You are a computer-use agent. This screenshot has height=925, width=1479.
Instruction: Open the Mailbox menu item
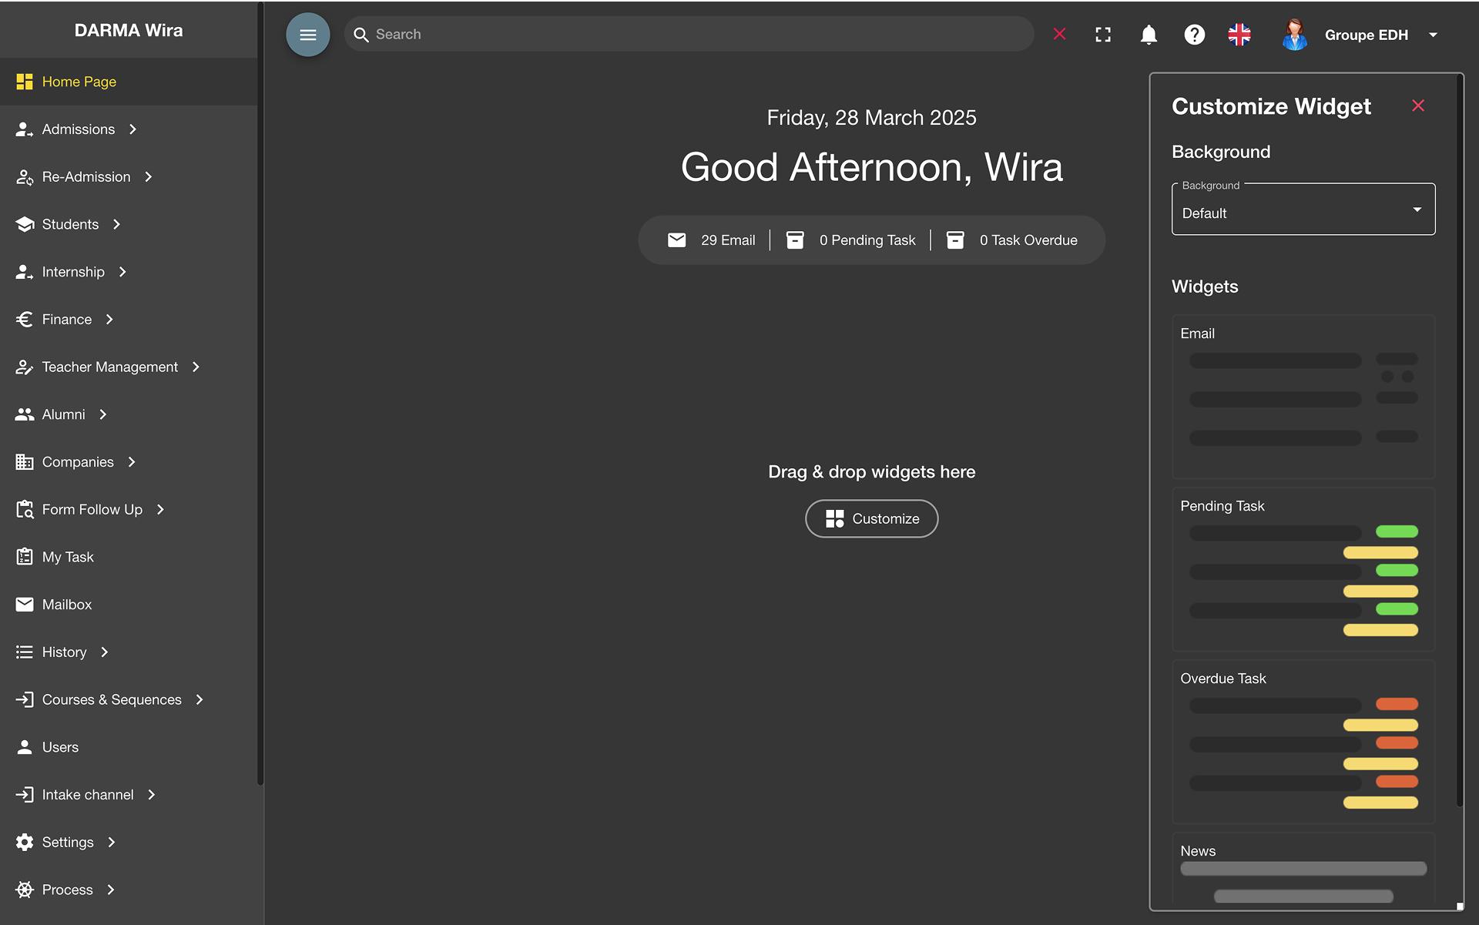click(x=67, y=605)
